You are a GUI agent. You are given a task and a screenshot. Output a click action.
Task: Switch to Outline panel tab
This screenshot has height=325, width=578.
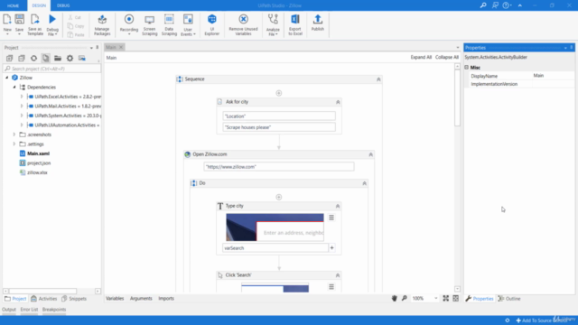click(x=509, y=299)
